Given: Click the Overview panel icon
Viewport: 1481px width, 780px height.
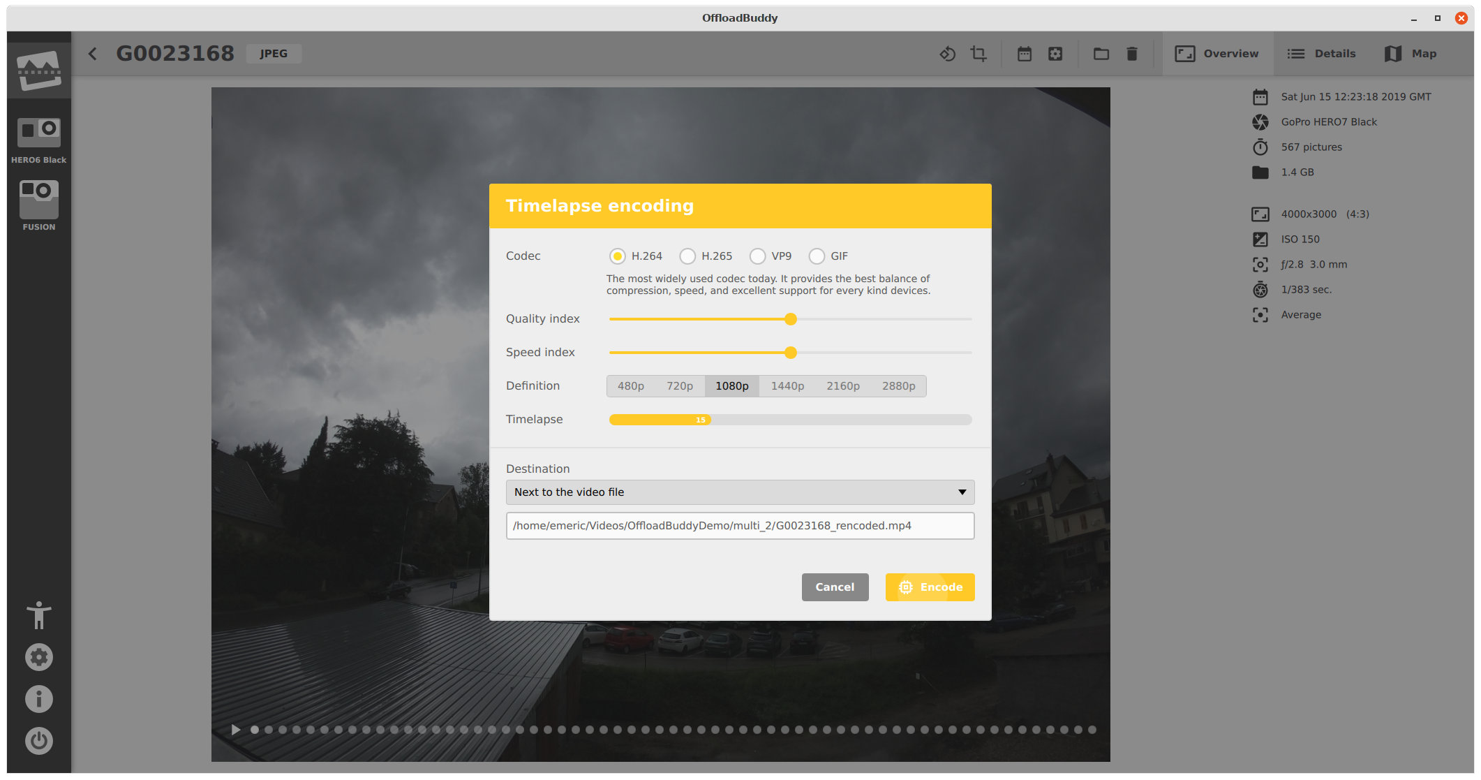Looking at the screenshot, I should [1186, 54].
